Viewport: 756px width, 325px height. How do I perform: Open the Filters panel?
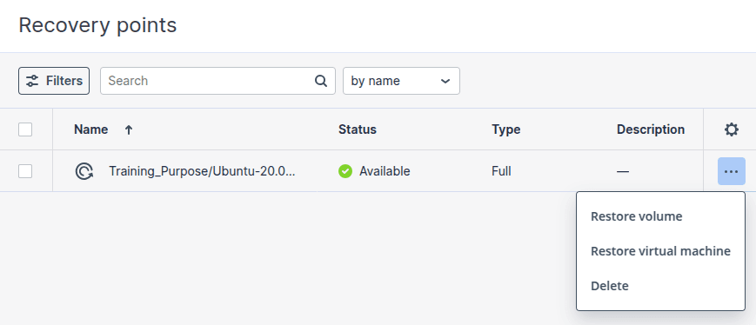click(54, 81)
